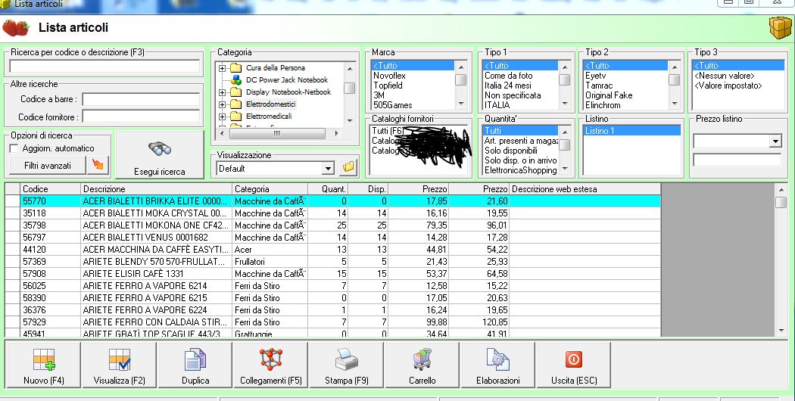
Task: Open the Prezzo listino dropdown
Action: [x=775, y=141]
